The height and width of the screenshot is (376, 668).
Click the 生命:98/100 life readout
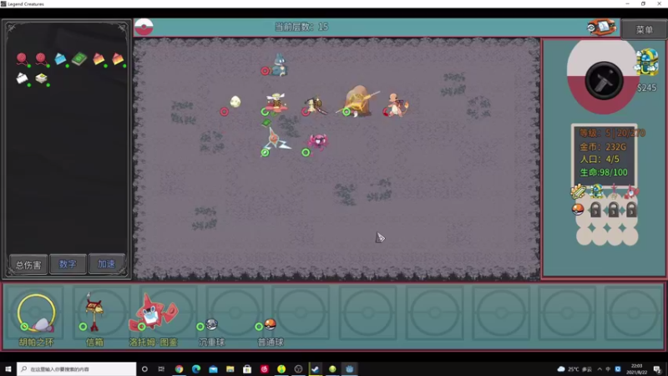pos(604,172)
